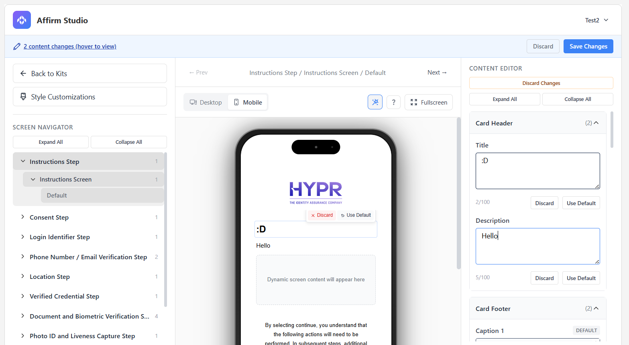Go to the Next screen
This screenshot has width=629, height=345.
tap(437, 73)
